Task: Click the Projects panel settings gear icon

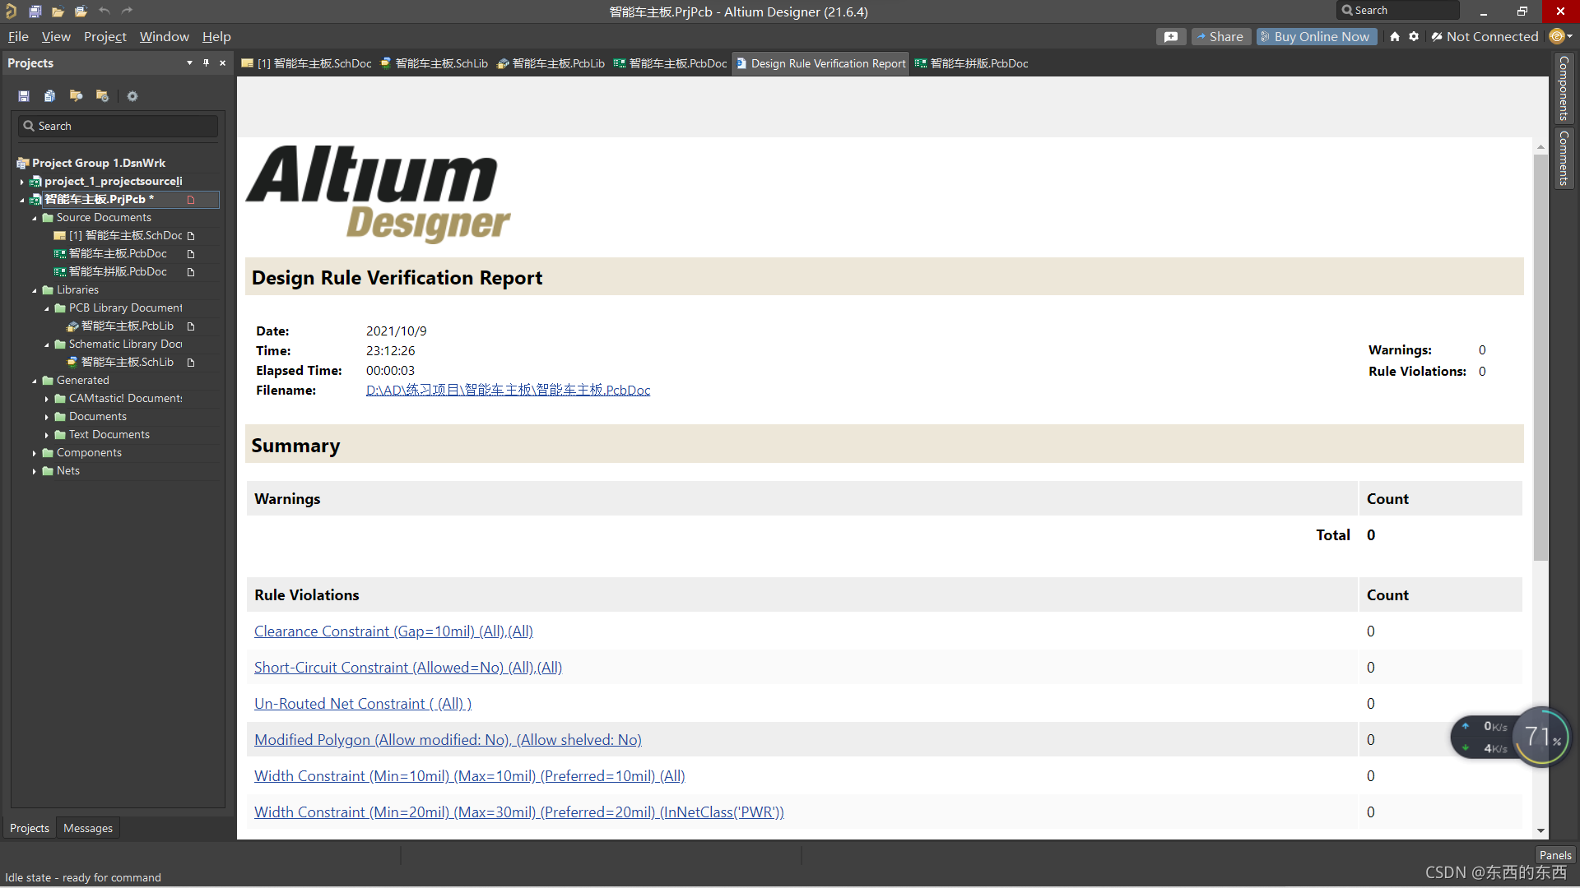Action: click(132, 96)
